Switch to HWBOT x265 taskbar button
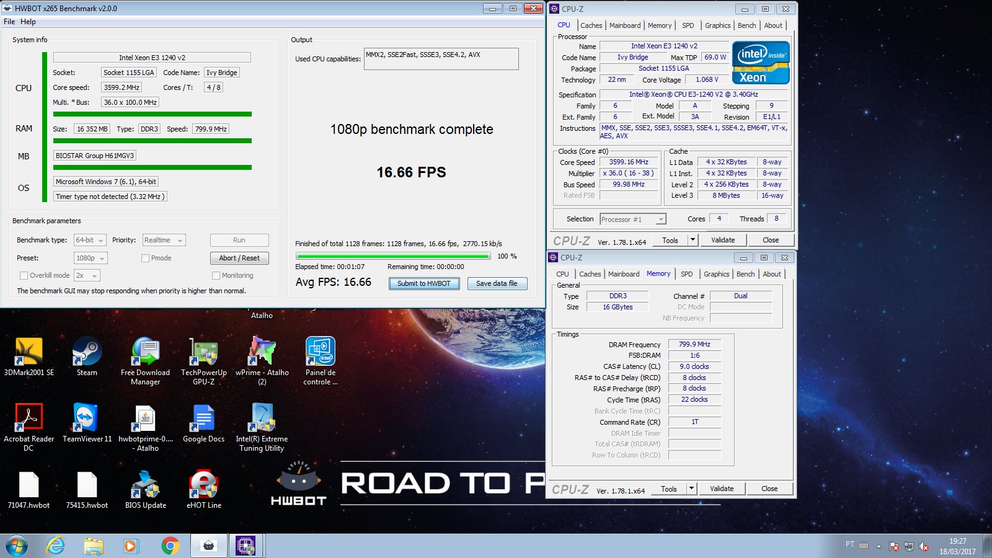This screenshot has width=992, height=558. coord(209,546)
